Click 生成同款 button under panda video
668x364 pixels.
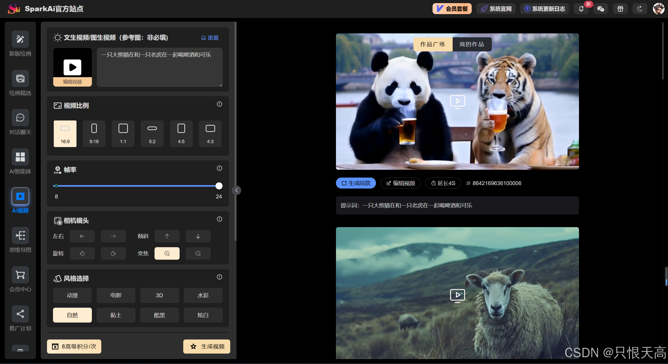(x=356, y=183)
